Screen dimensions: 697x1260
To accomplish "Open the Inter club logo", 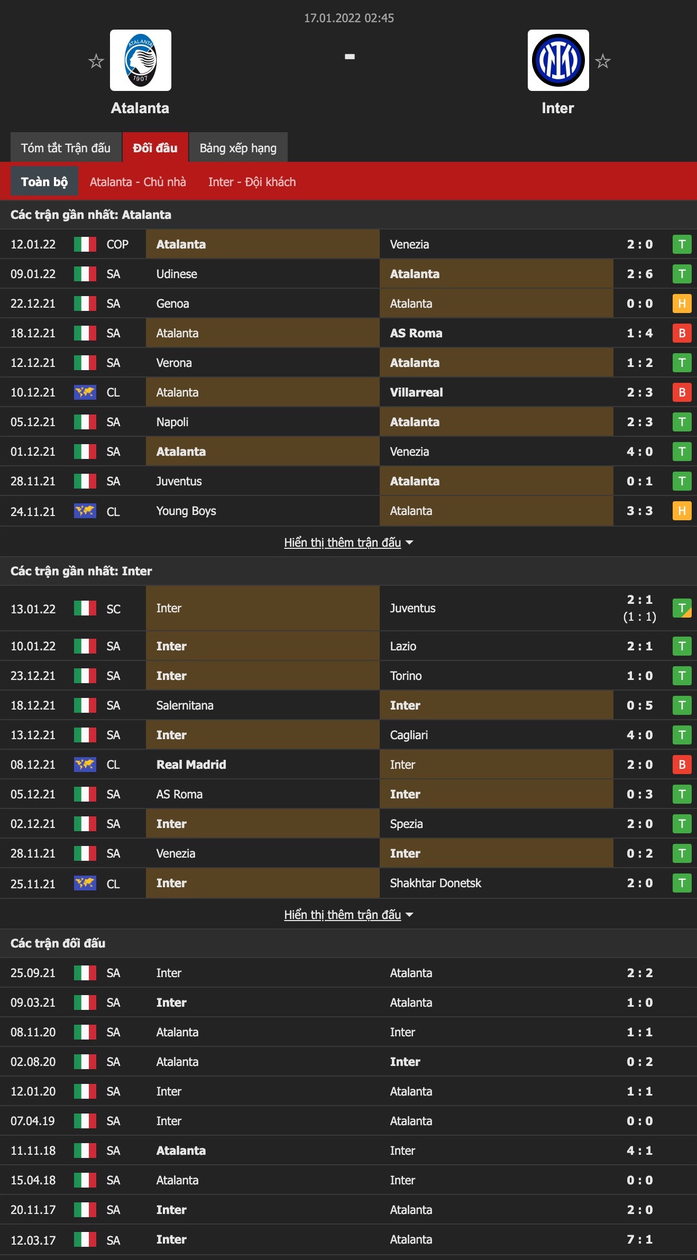I will point(558,60).
